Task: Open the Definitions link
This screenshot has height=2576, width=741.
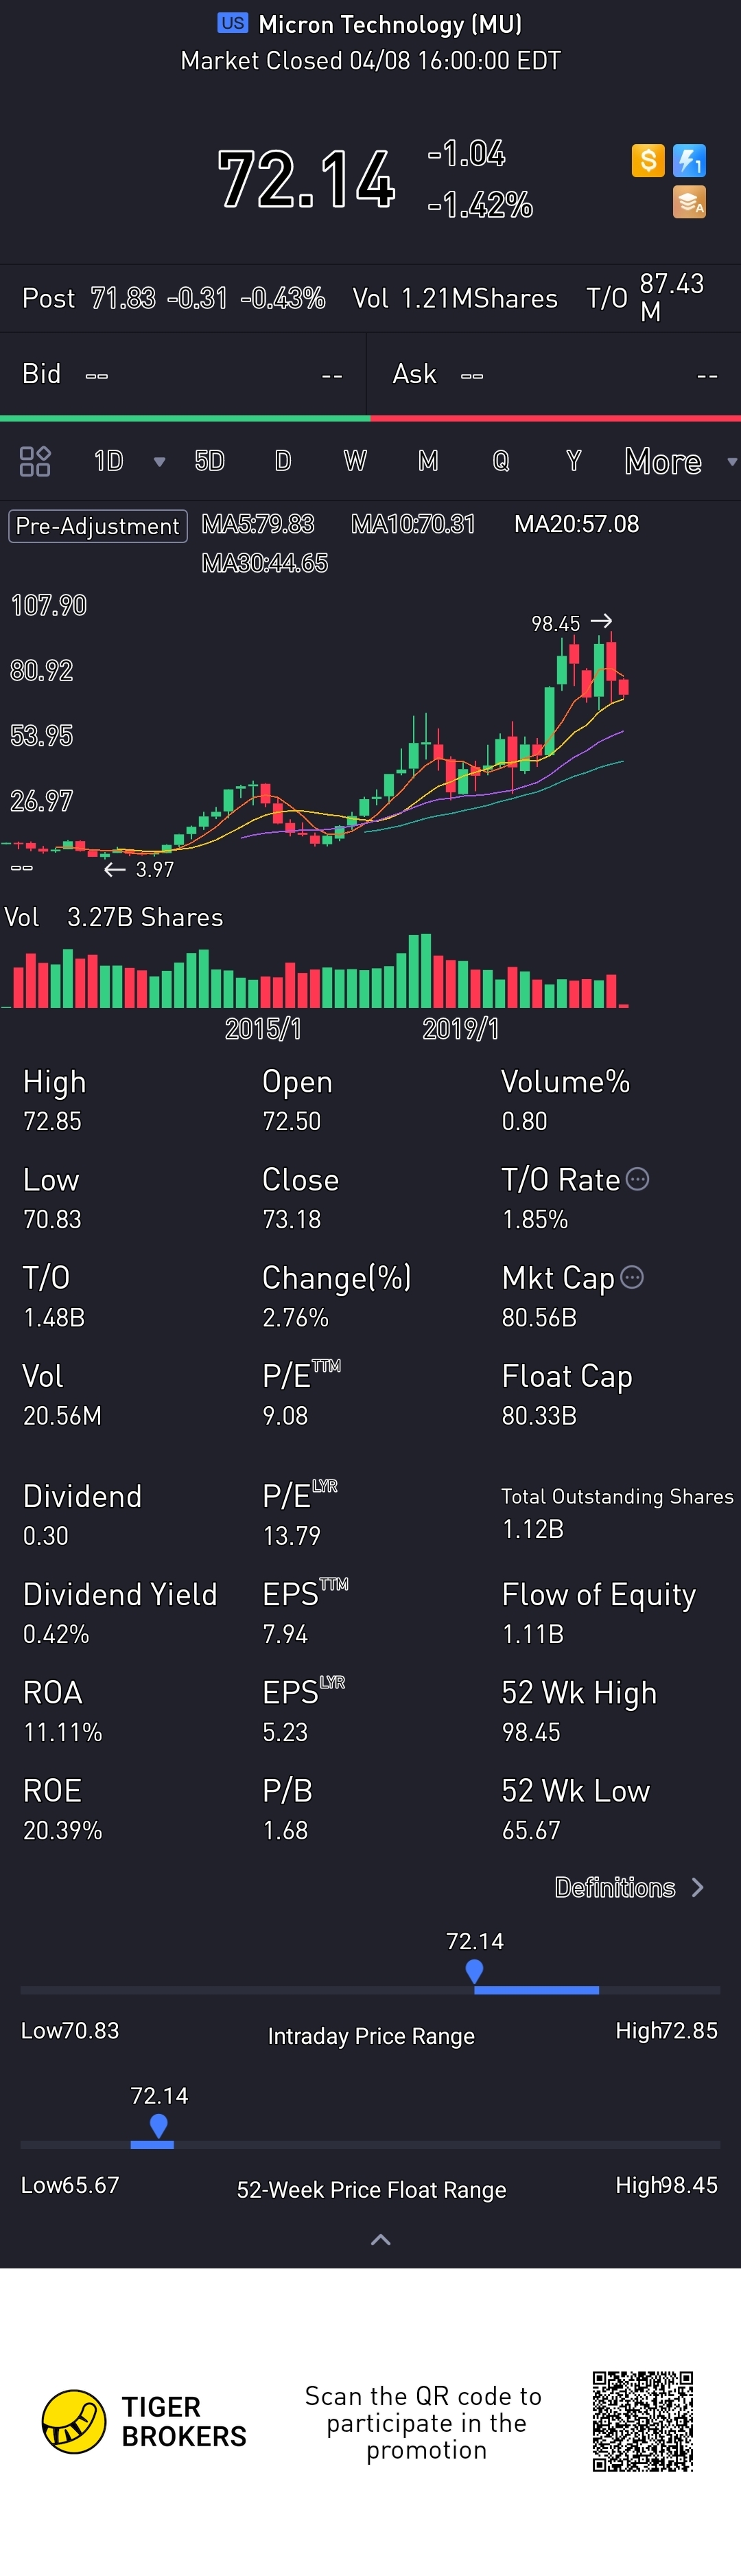Action: (x=629, y=1887)
